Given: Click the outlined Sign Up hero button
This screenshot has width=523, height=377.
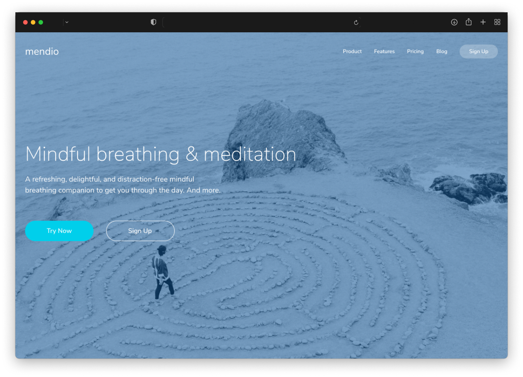Looking at the screenshot, I should (140, 231).
